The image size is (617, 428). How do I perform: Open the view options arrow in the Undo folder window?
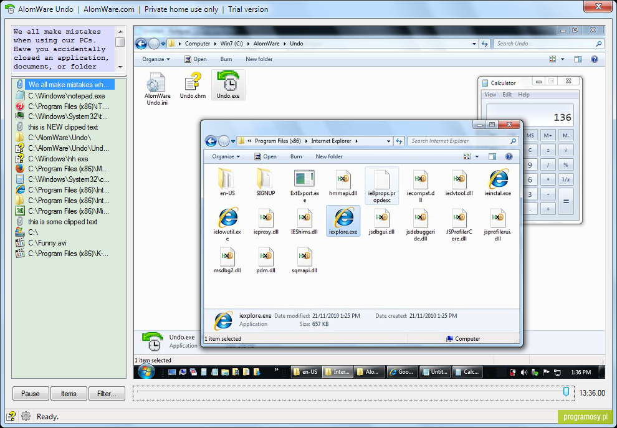(562, 59)
